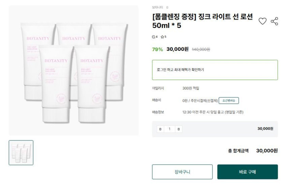Click the 로그인 하고 최대 혜택가 확인하기 banner
This screenshot has width=288, height=187.
(x=215, y=70)
